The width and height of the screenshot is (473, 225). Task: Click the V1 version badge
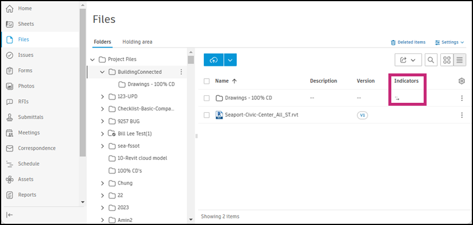(363, 115)
